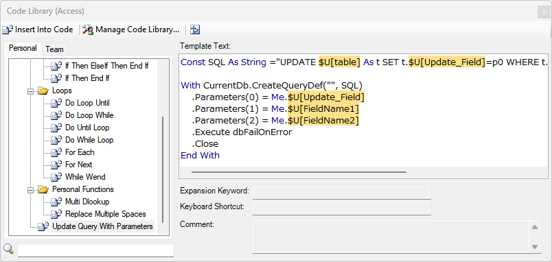The image size is (552, 262).
Task: Click the .Execute dbFailOnError line
Action: tap(242, 132)
